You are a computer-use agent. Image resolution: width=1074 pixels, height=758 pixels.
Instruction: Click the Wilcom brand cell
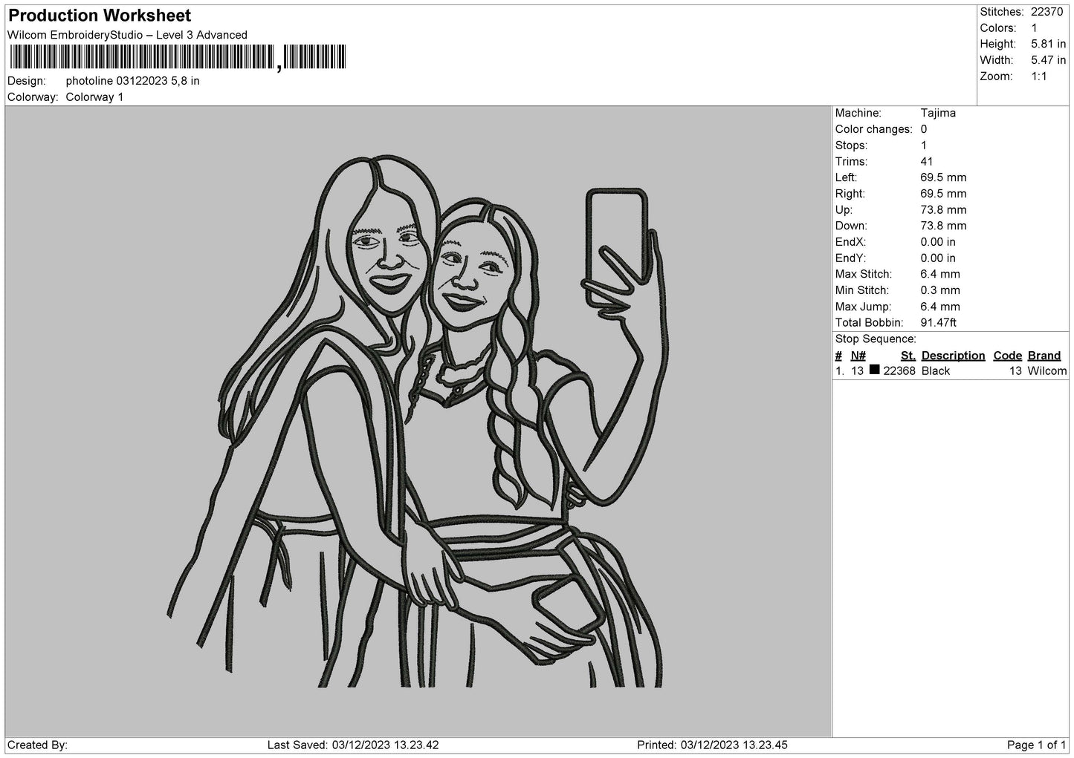tap(1047, 371)
